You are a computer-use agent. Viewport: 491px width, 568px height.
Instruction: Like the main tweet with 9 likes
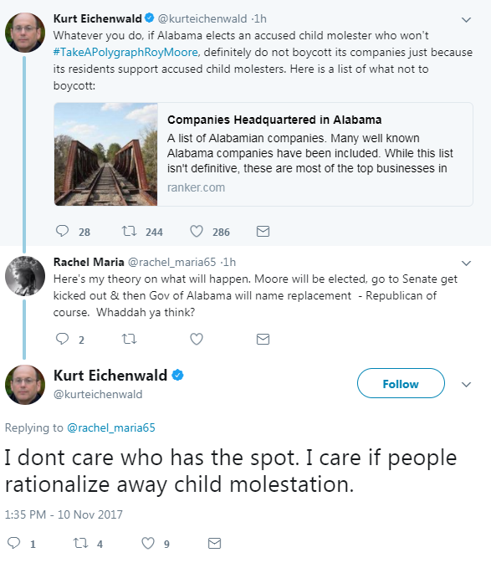point(148,543)
